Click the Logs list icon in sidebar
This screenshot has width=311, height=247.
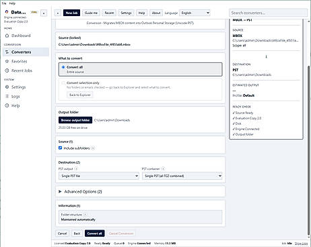pyautogui.click(x=7, y=97)
